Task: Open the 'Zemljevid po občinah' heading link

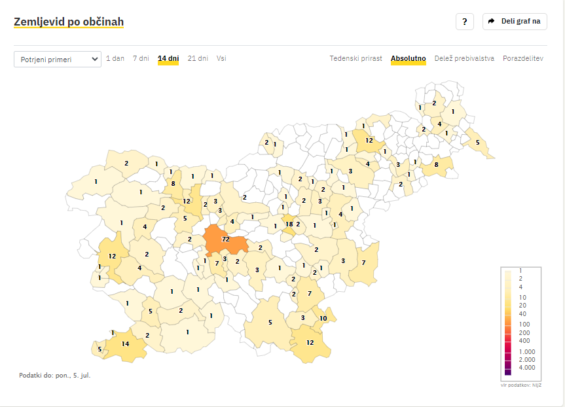Action: [69, 22]
